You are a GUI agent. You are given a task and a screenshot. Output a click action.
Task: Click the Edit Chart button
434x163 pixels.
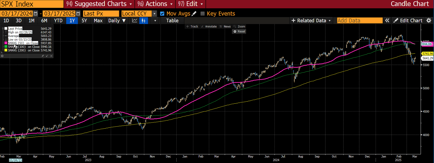[408, 21]
